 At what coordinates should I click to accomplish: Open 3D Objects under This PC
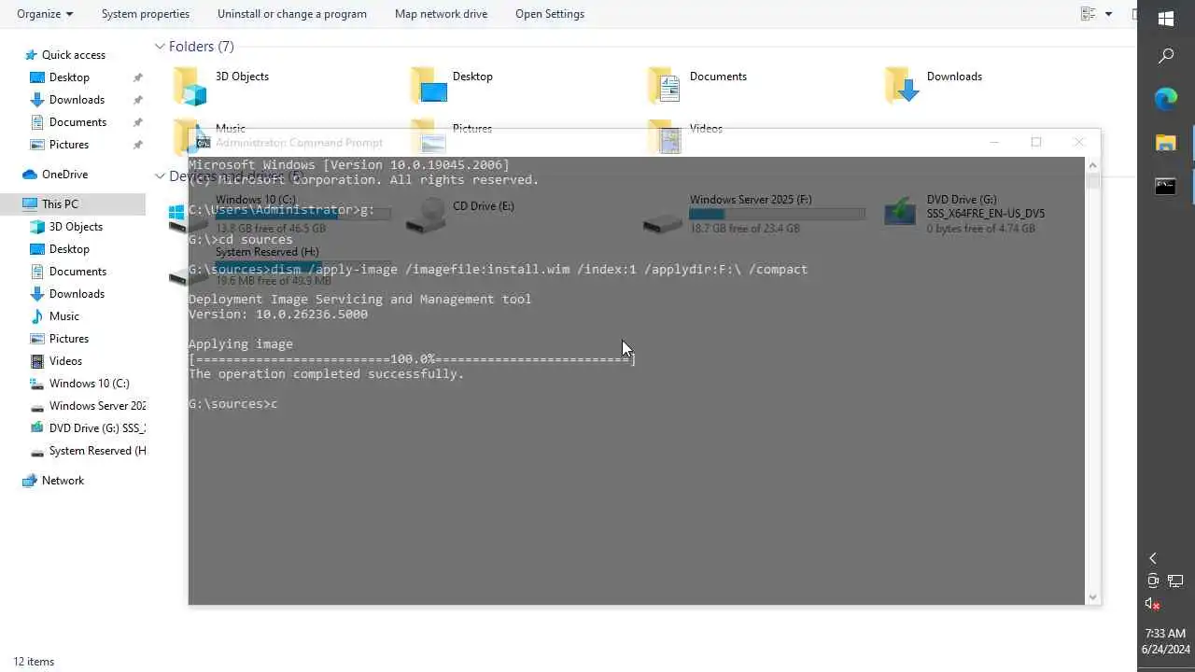(76, 227)
